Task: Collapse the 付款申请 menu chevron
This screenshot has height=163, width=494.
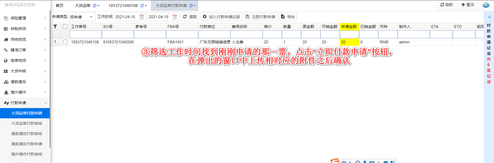Action: click(x=46, y=103)
